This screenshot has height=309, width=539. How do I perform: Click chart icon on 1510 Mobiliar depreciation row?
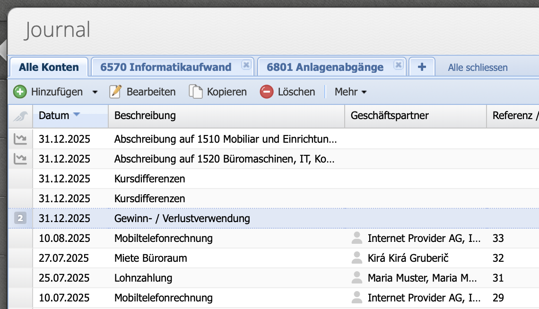(20, 139)
